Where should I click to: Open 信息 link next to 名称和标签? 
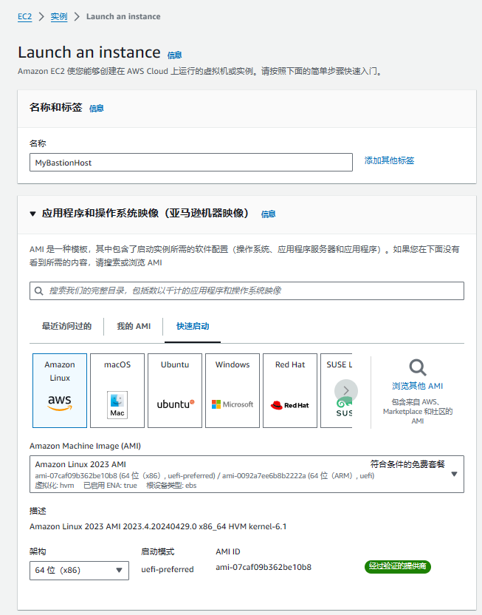point(96,108)
